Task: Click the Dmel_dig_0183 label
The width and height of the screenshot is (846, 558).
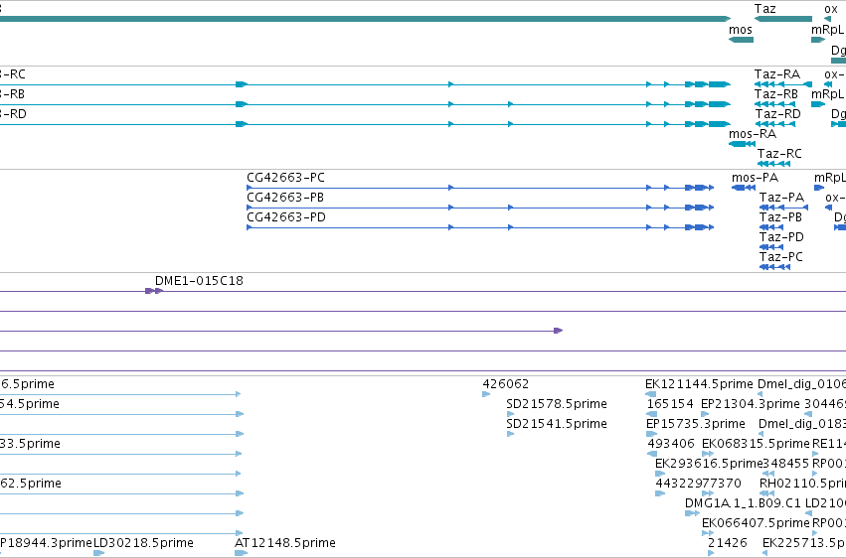Action: pos(801,424)
